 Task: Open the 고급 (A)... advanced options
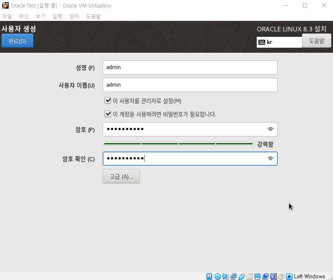(x=121, y=176)
